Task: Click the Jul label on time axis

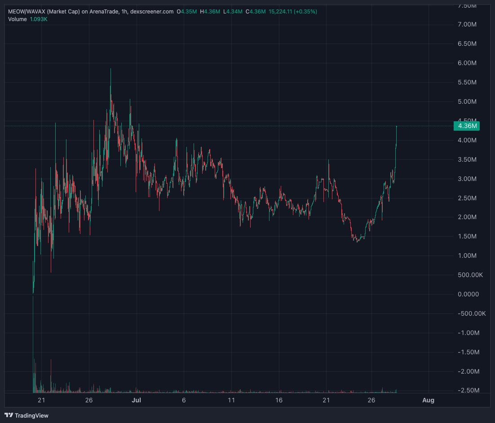Action: 136,400
